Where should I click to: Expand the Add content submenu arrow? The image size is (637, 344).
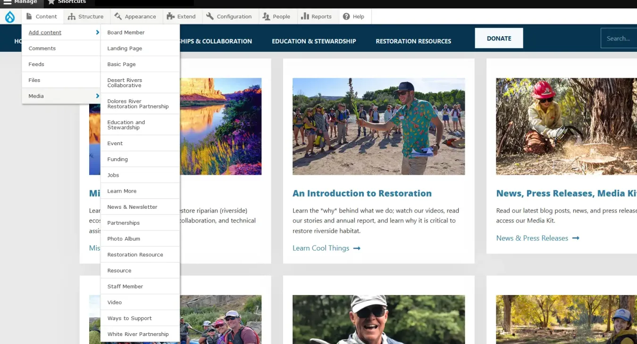tap(98, 33)
